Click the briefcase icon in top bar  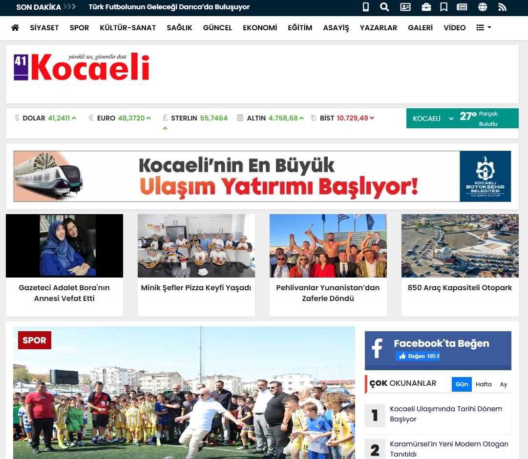[x=426, y=7]
